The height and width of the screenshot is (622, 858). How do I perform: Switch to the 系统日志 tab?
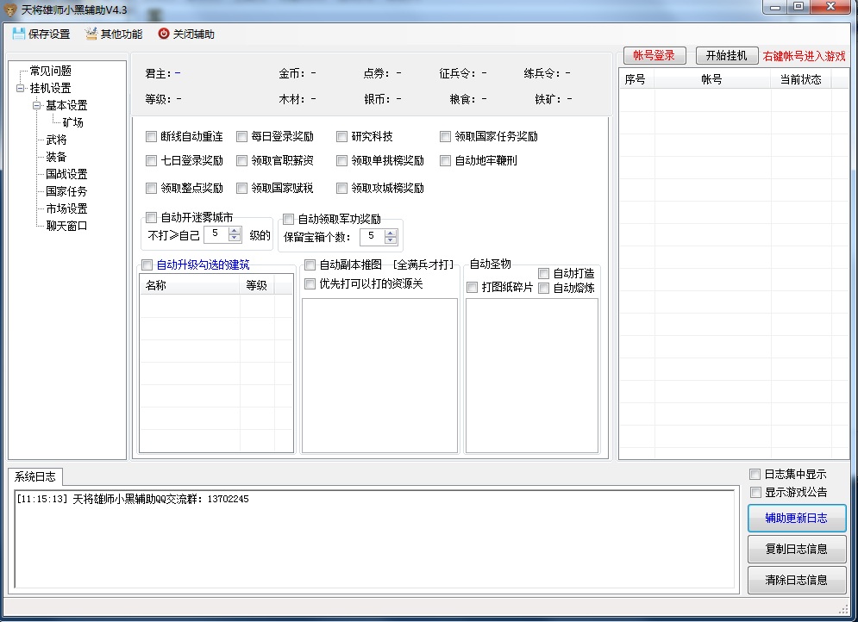[34, 477]
